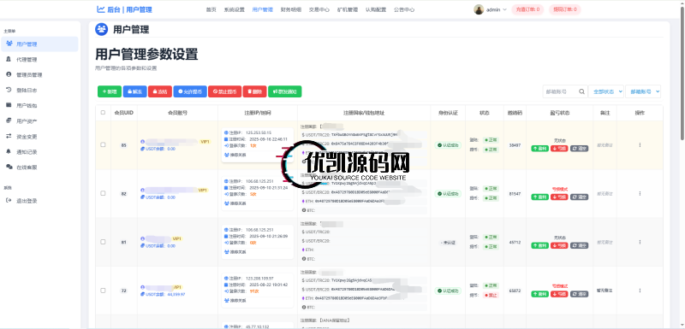Open 认购配置 in the top navigation

pos(376,9)
